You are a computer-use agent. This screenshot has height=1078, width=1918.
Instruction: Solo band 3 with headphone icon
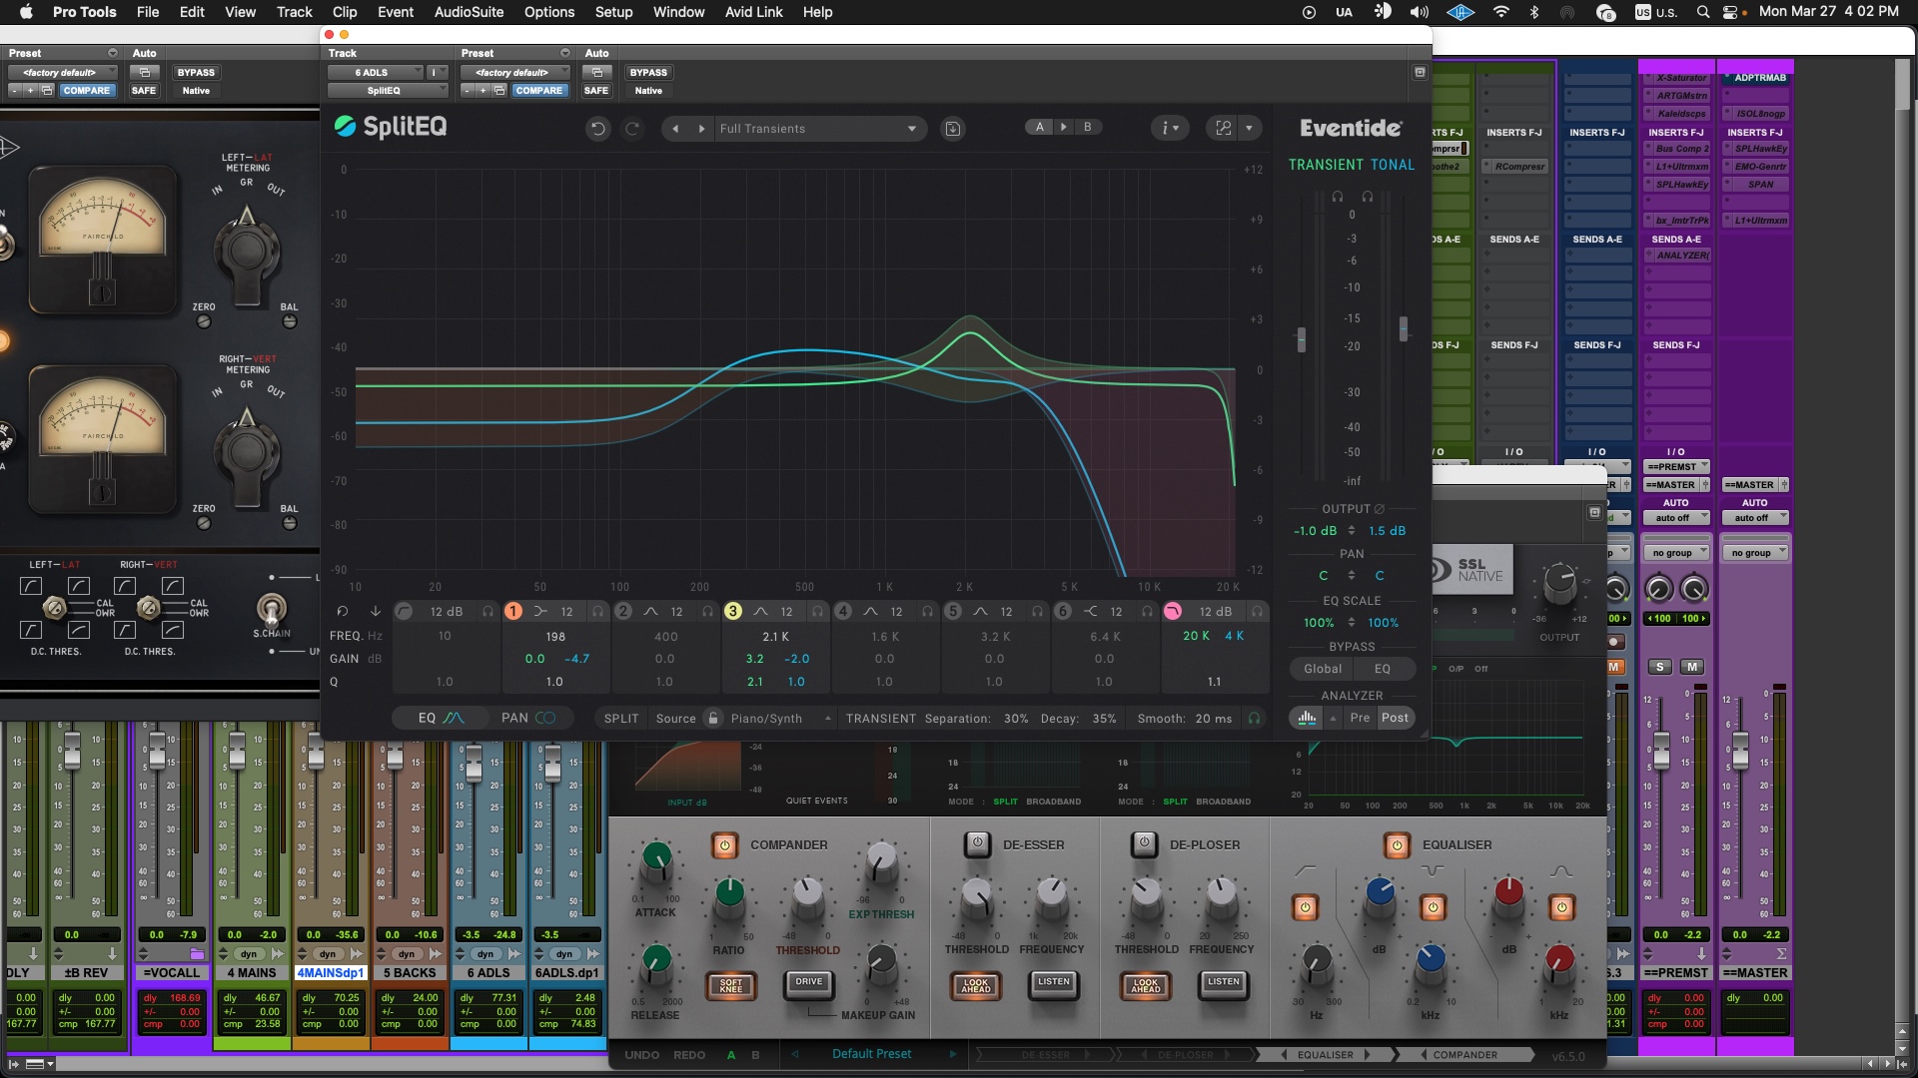pyautogui.click(x=817, y=611)
